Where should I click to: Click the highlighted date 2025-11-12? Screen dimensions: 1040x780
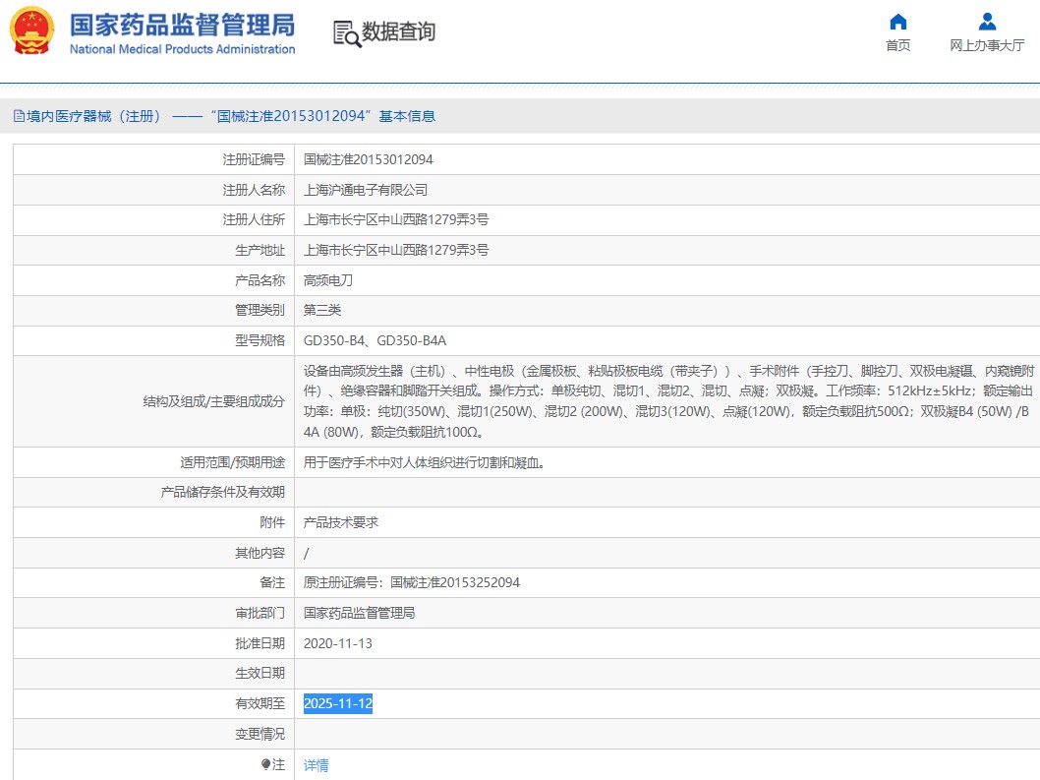pyautogui.click(x=338, y=703)
